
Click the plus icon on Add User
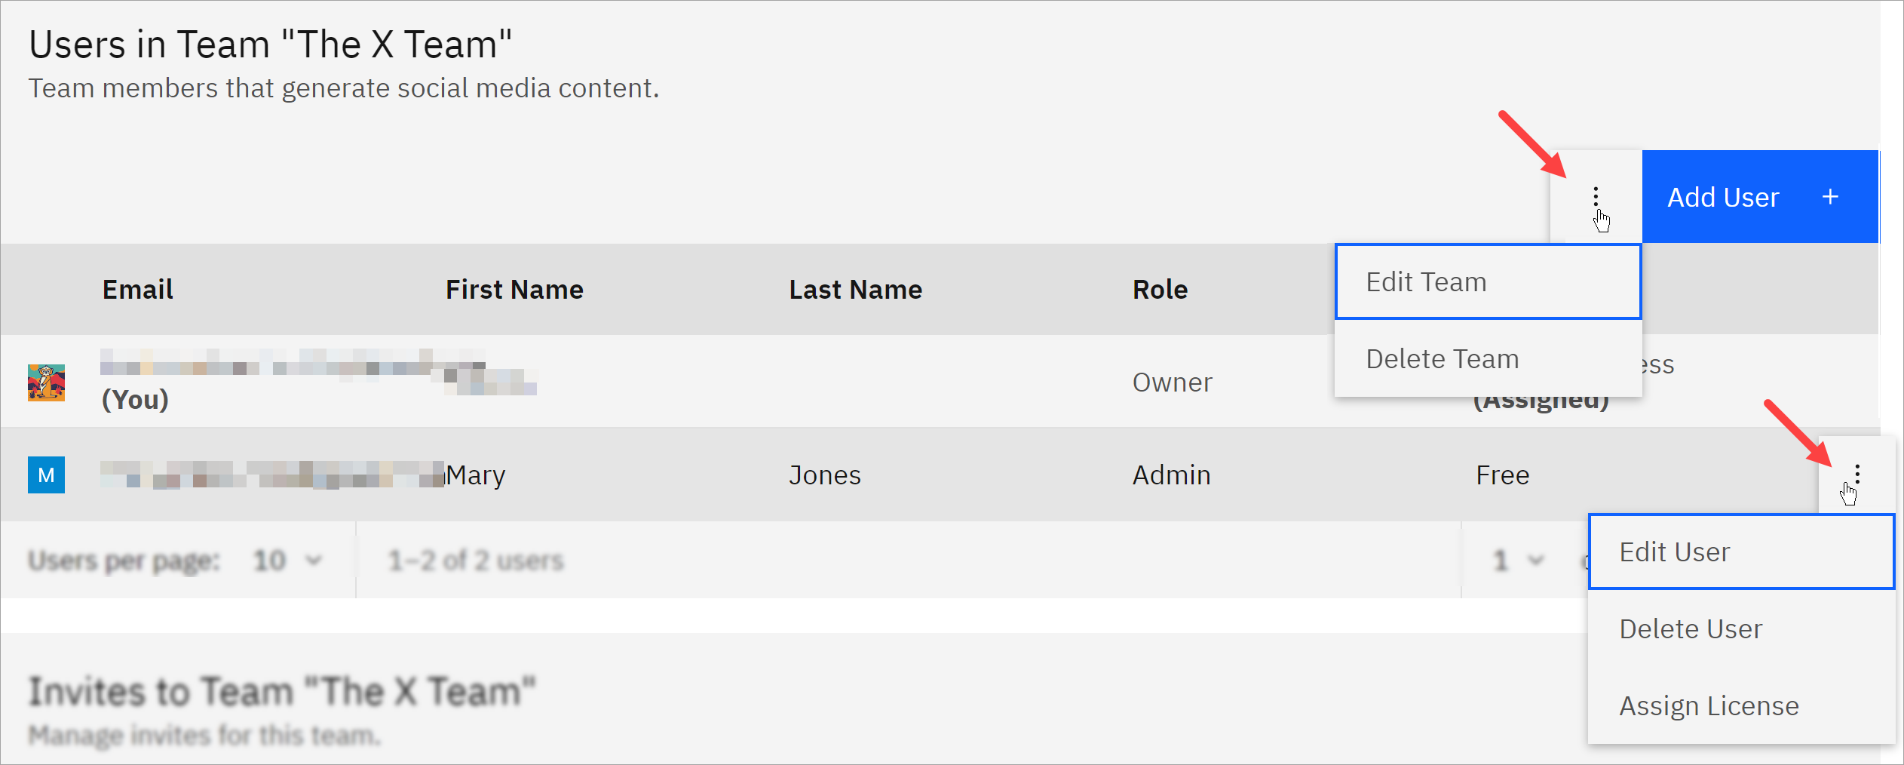click(x=1830, y=197)
